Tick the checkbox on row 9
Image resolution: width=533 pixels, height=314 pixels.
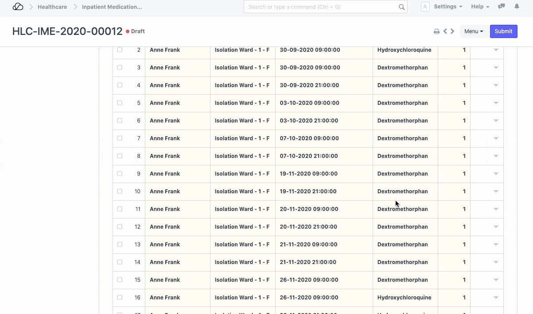pyautogui.click(x=120, y=174)
